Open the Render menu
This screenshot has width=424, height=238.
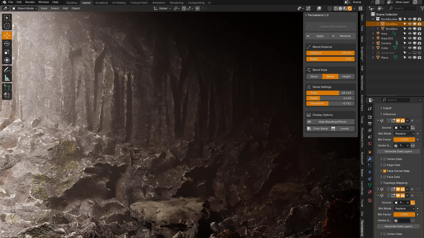point(30,2)
